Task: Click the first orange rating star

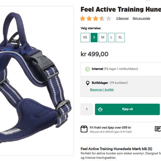Action: point(83,18)
